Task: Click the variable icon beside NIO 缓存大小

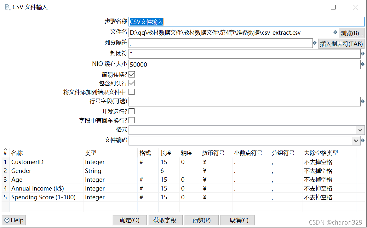Action: tap(362, 64)
